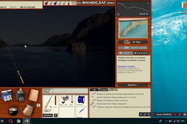Expand the Bandicam overlay dropdown arrow

tap(140, 114)
